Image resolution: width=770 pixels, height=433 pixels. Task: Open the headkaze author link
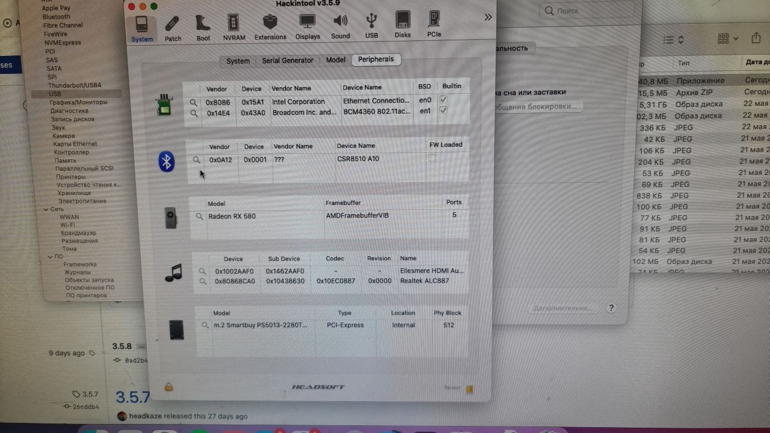tap(144, 416)
